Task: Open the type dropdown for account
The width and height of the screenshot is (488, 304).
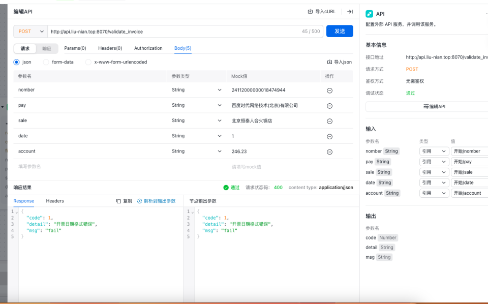Action: pos(196,151)
